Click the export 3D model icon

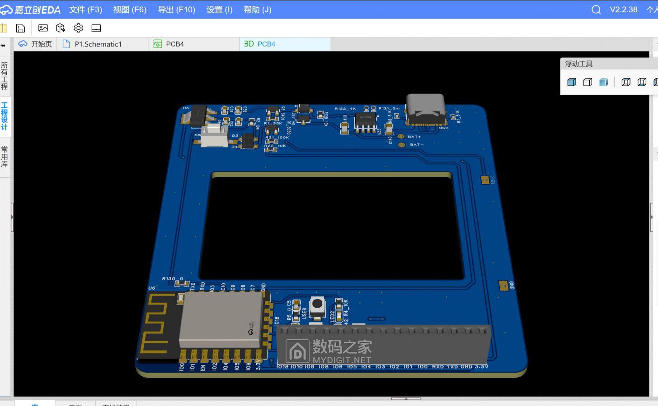tap(61, 28)
